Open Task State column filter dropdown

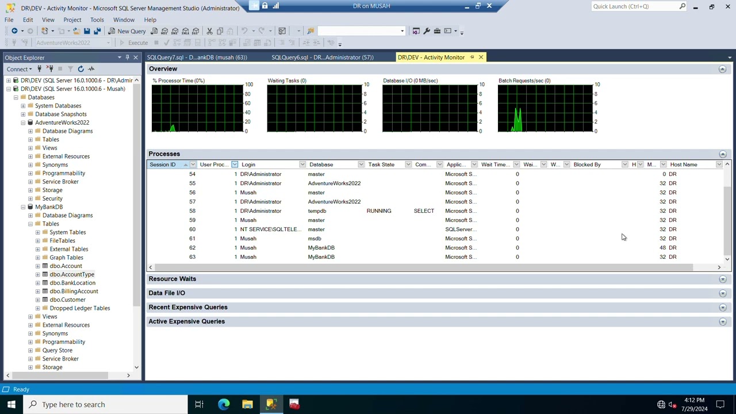408,164
